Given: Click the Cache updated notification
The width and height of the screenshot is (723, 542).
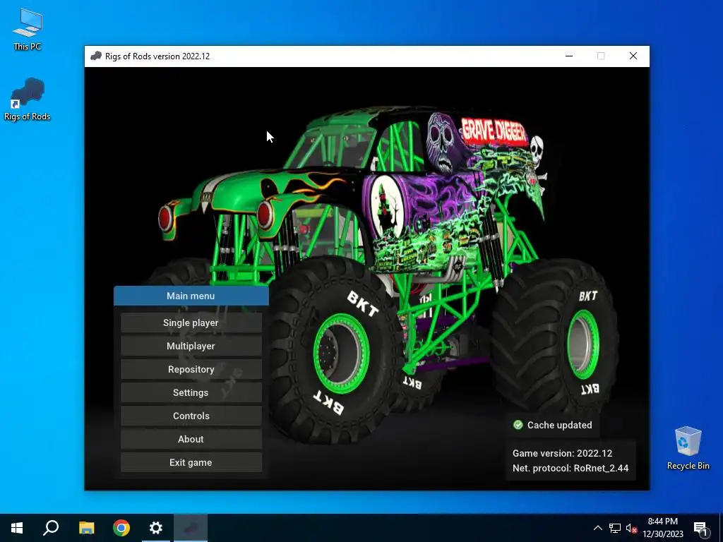Looking at the screenshot, I should coord(552,425).
